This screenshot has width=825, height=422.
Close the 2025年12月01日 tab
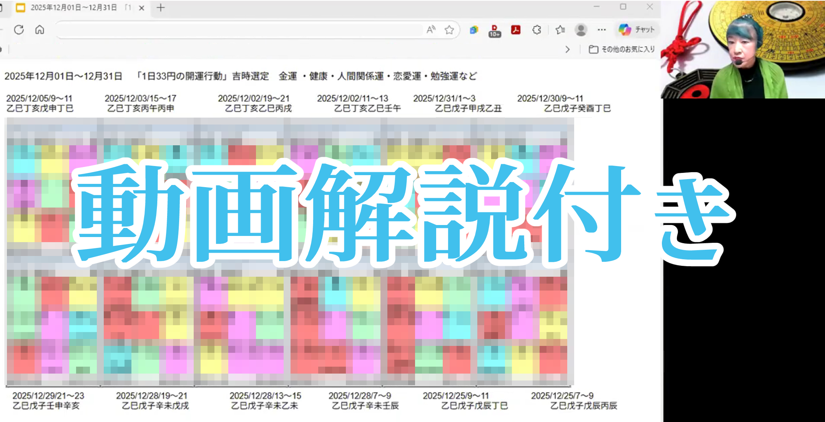coord(142,8)
